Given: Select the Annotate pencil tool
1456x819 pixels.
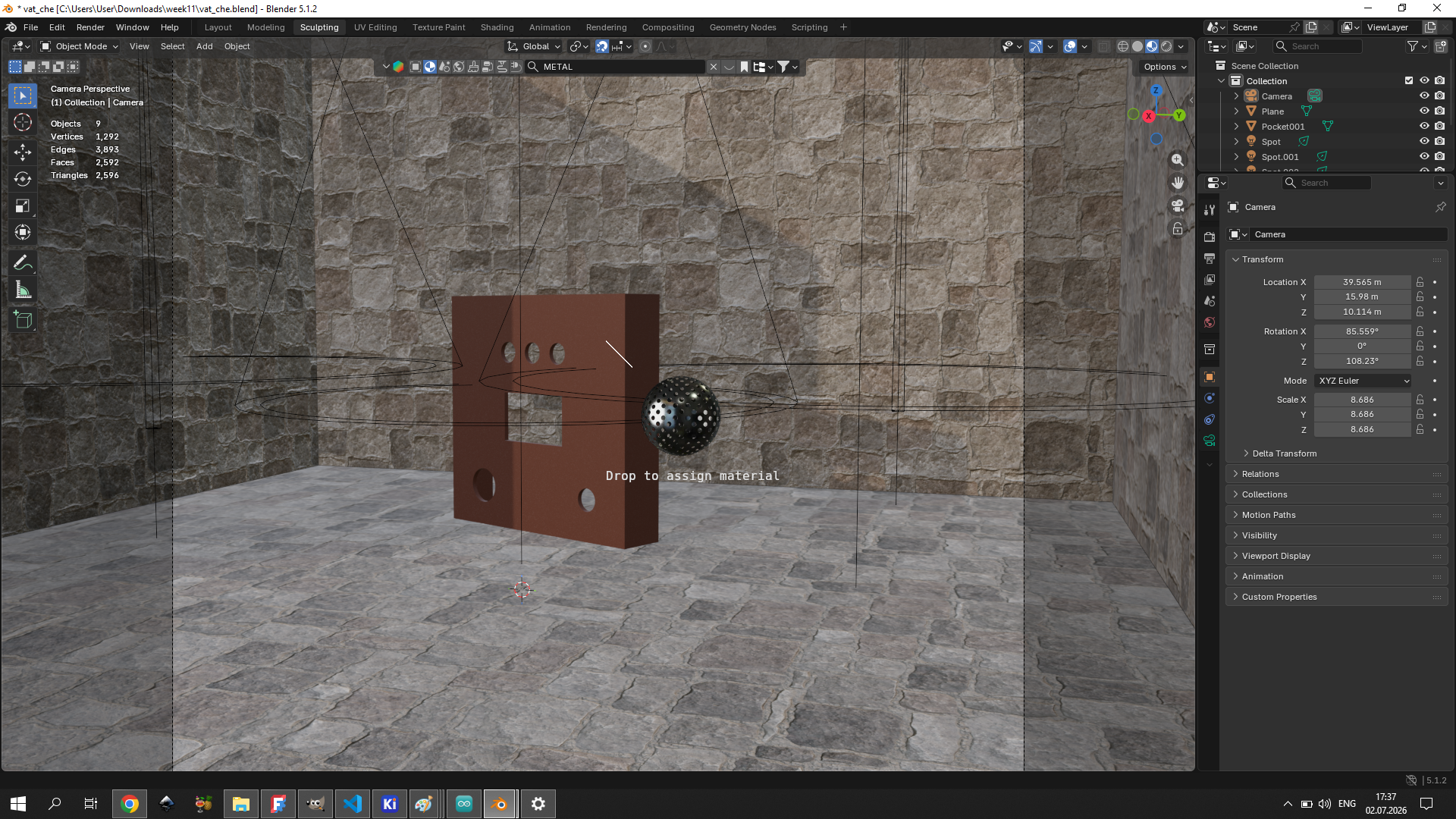Looking at the screenshot, I should coord(23,263).
